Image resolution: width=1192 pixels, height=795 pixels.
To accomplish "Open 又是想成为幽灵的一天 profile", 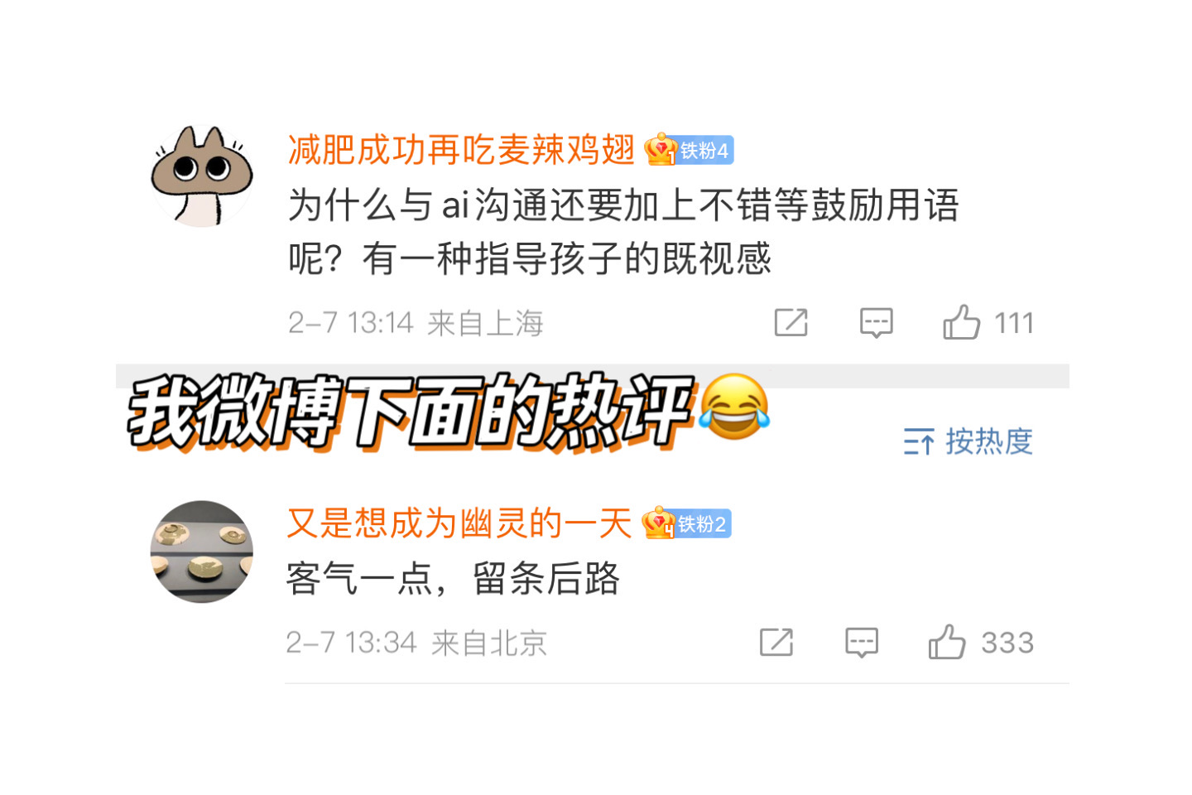I will 459,523.
